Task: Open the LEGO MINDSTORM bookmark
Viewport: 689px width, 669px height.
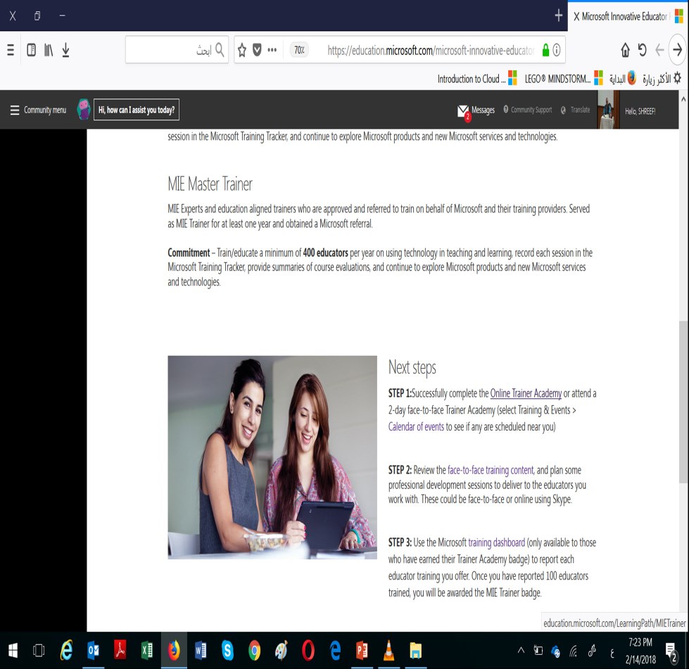Action: point(563,79)
